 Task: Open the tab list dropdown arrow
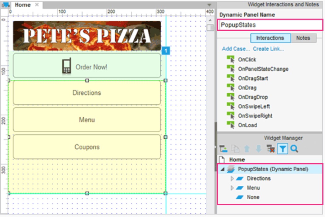[x=209, y=5]
